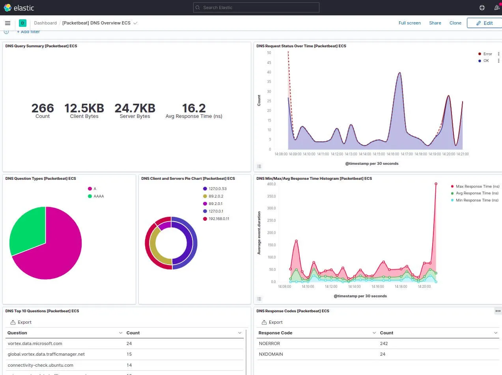Image resolution: width=502 pixels, height=375 pixels.
Task: Select 127.0.0.53 legend entry
Action: (x=215, y=189)
